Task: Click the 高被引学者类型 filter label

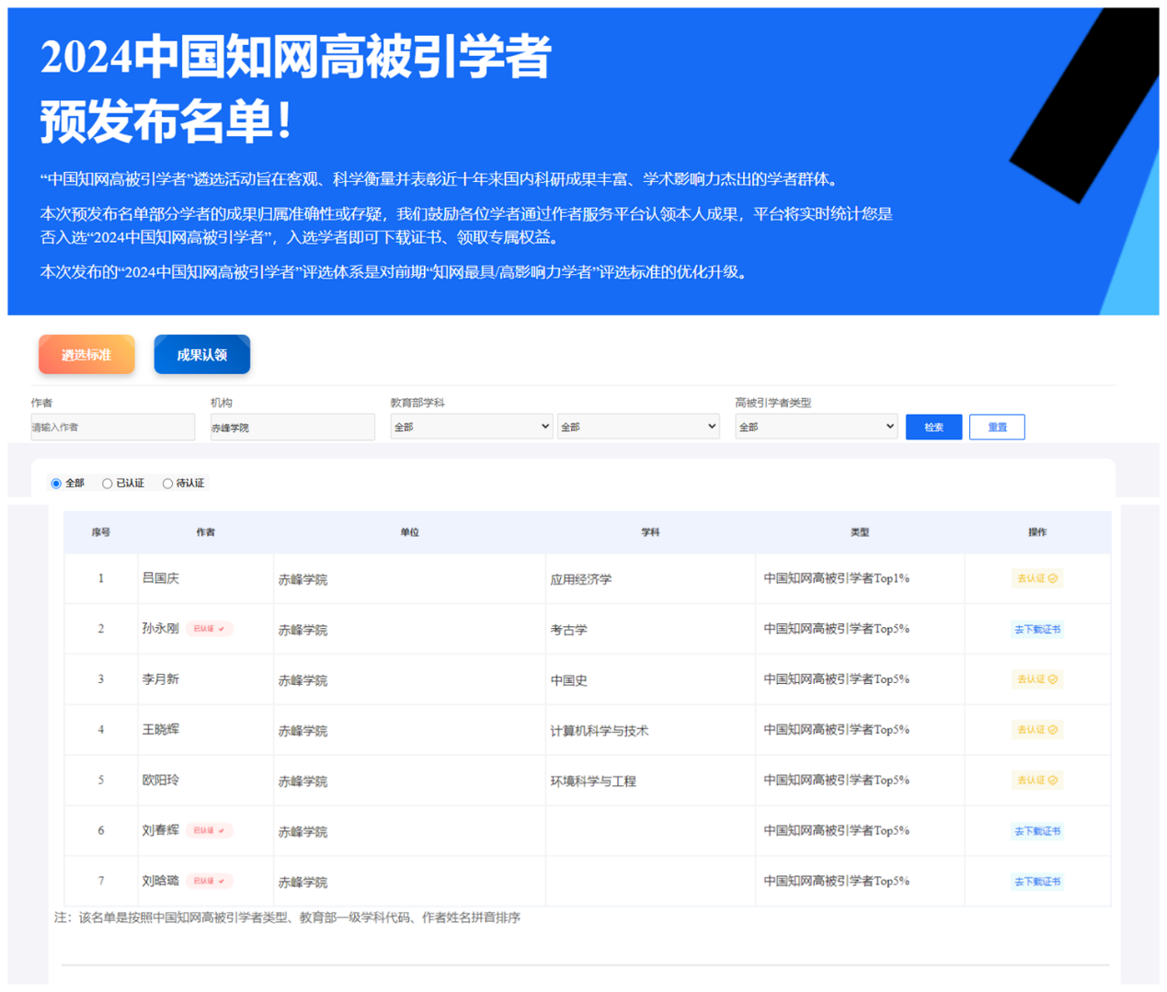Action: coord(773,403)
